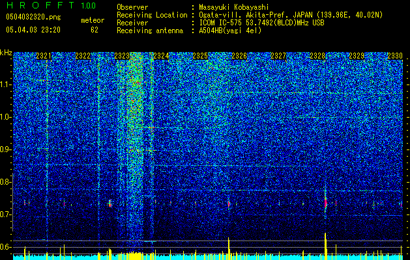Click the 1.0 kHz axis label
This screenshot has height=260, width=410.
[x=5, y=117]
